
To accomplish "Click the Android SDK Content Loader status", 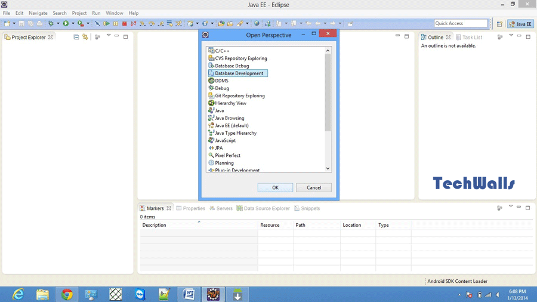I will (x=457, y=281).
